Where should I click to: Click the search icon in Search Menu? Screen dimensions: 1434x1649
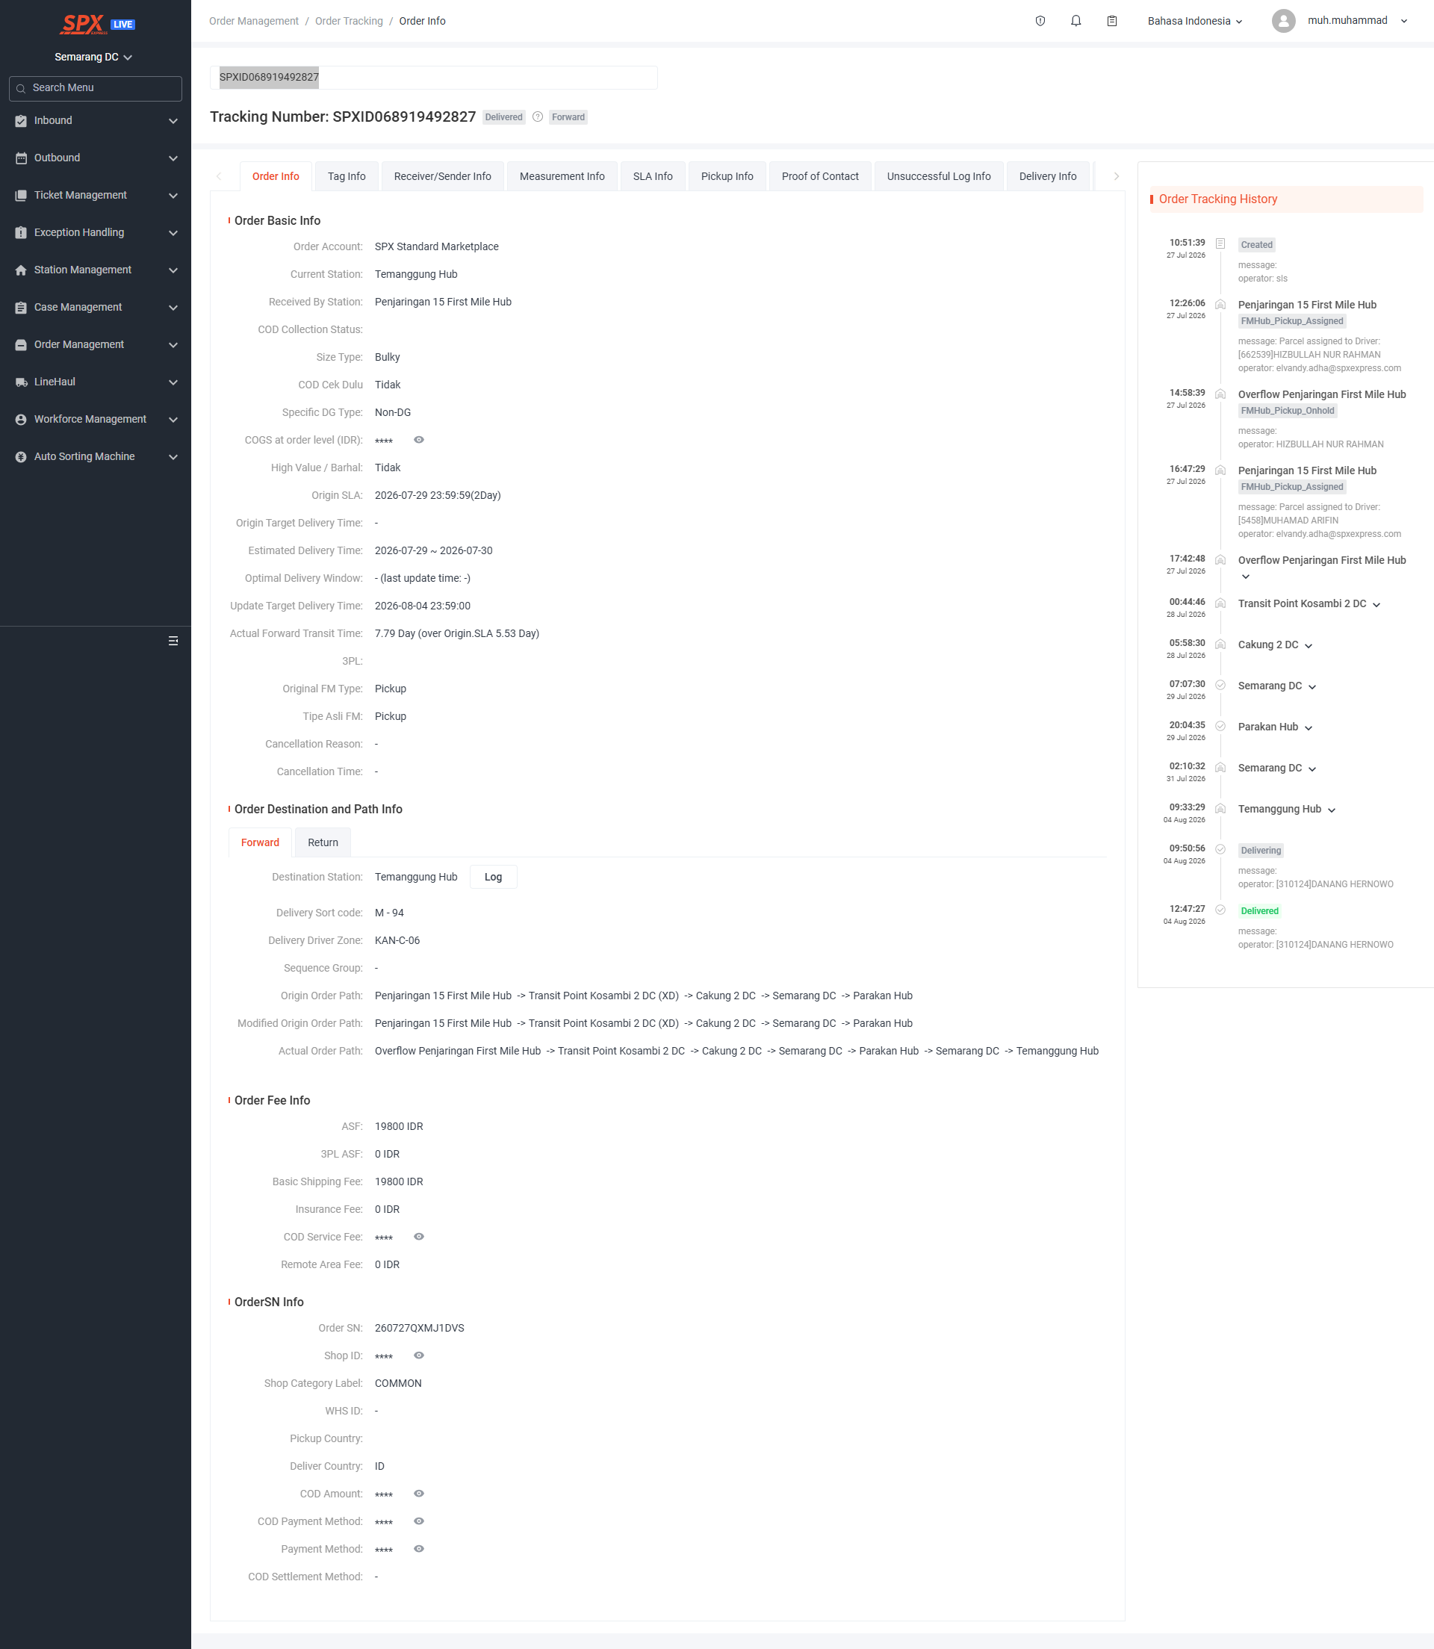coord(21,88)
